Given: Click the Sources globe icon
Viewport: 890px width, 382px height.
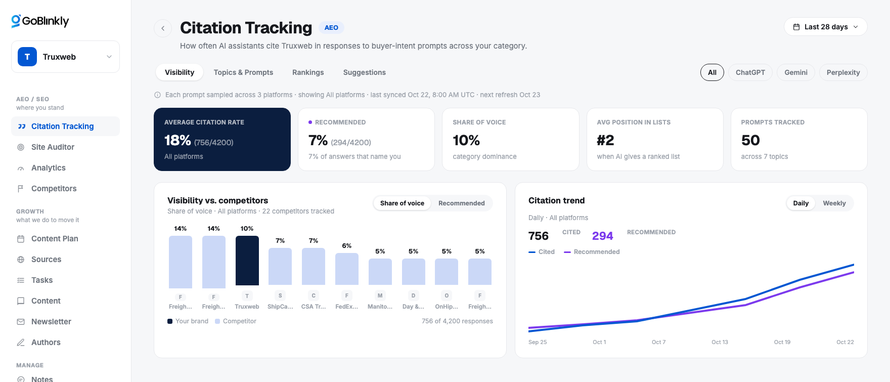Looking at the screenshot, I should pyautogui.click(x=21, y=260).
